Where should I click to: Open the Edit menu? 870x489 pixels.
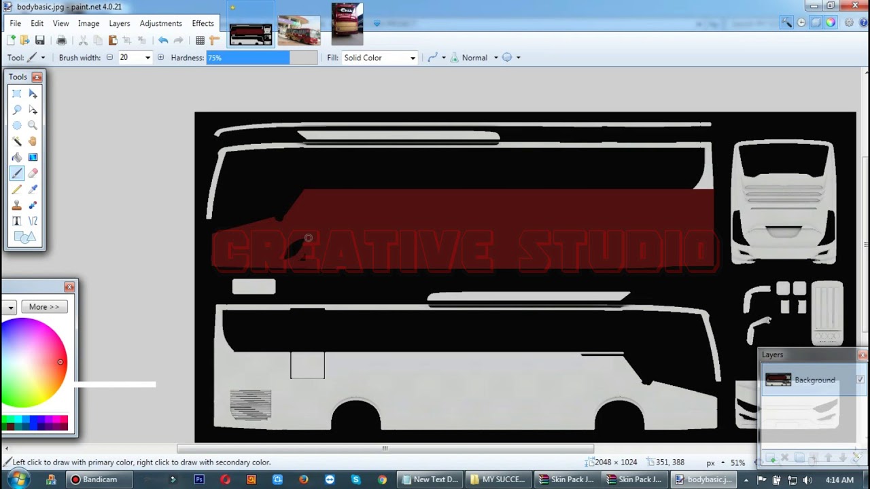tap(37, 23)
